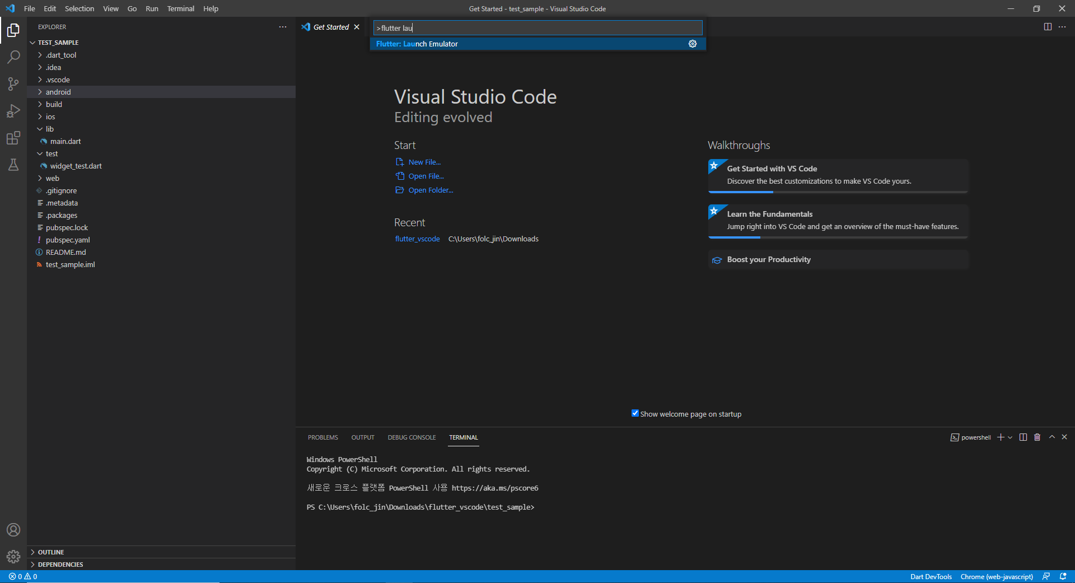Screen dimensions: 1075x583
Task: Open the Explorer view in activity bar
Action: coord(13,30)
